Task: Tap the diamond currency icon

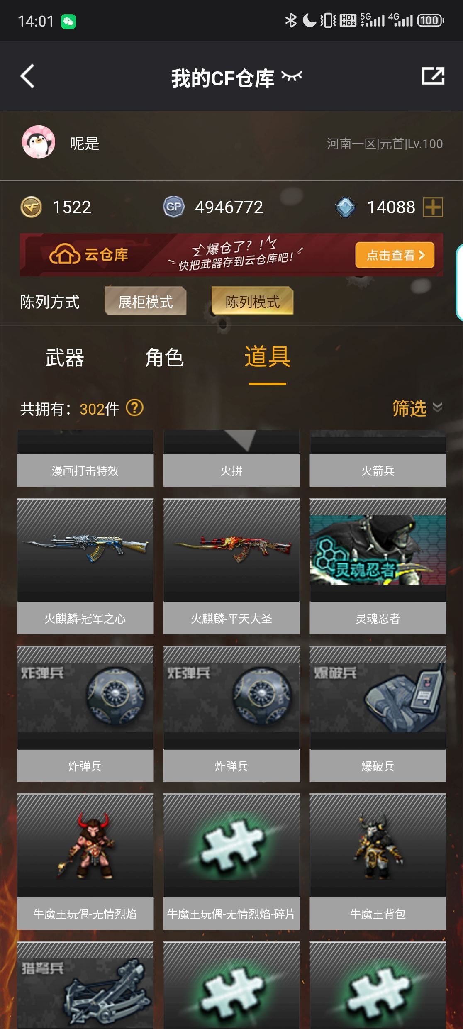Action: (346, 207)
